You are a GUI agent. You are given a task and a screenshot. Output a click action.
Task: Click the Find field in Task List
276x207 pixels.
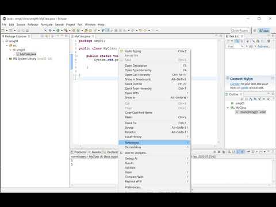(x=234, y=47)
